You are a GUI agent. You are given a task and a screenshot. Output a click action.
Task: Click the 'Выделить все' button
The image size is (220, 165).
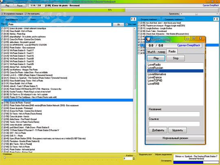145,154
